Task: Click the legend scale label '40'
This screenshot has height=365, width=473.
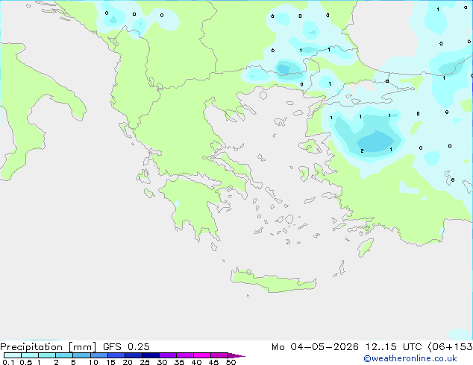Action: (196, 362)
